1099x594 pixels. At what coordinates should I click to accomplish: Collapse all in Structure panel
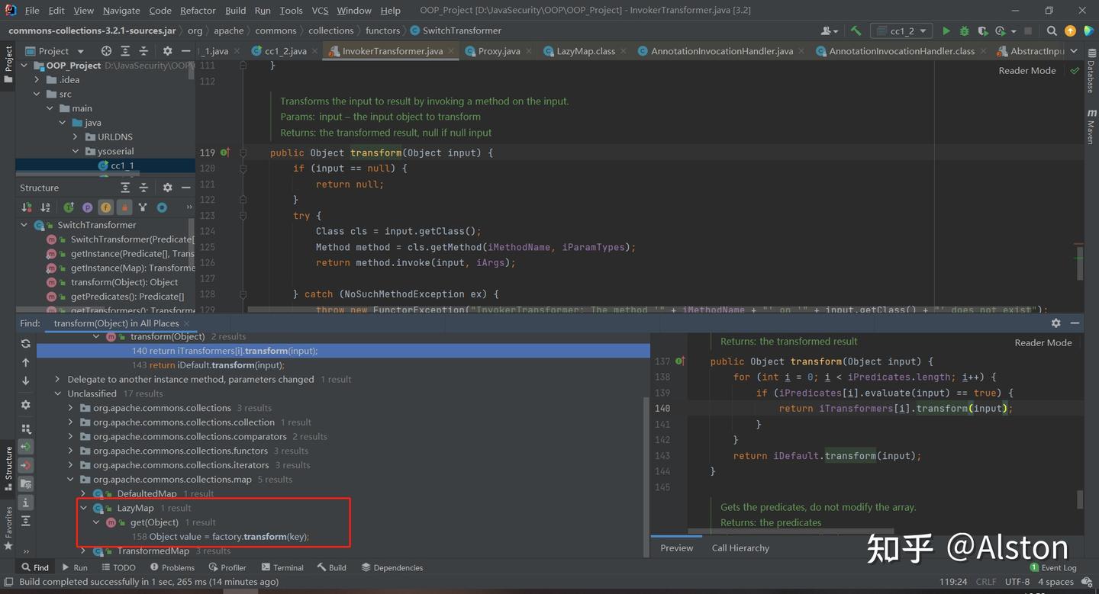145,188
